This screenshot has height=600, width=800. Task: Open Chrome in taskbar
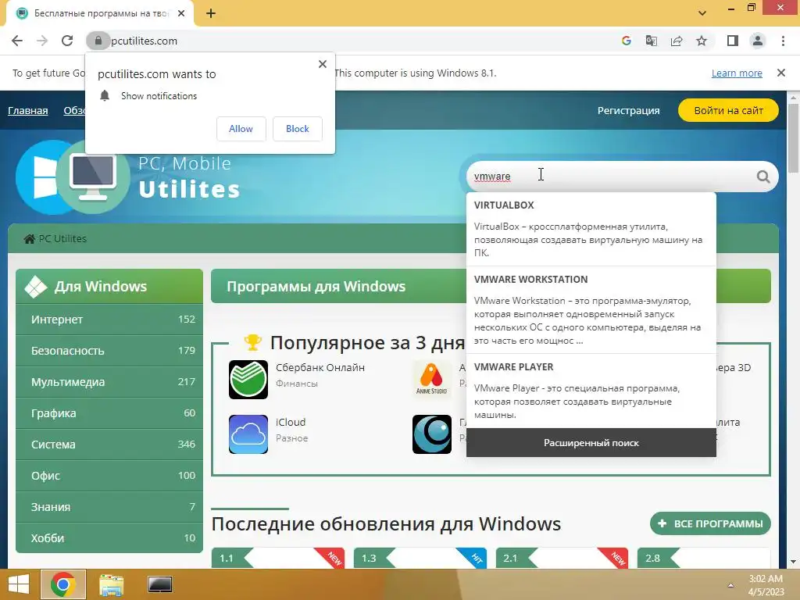pos(63,584)
